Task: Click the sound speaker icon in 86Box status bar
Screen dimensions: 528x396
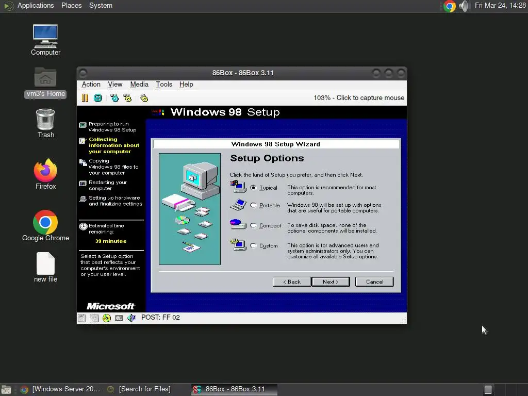Action: click(x=131, y=318)
